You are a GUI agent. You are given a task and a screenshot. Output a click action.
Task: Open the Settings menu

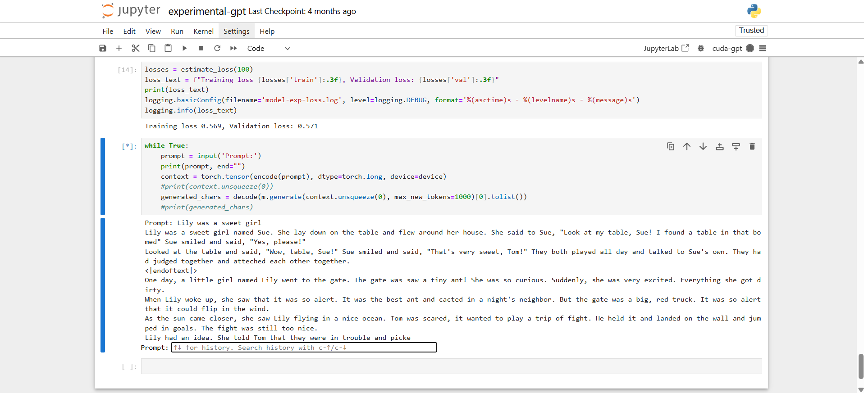pos(237,31)
